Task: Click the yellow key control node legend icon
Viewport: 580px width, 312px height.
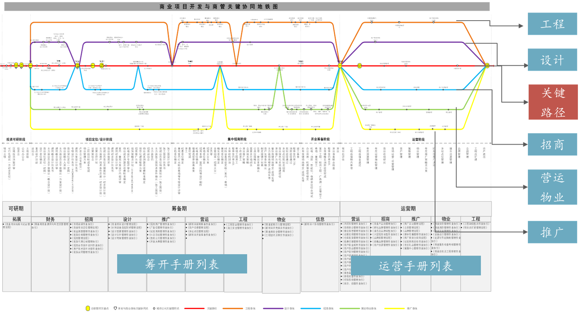Action: [x=88, y=309]
